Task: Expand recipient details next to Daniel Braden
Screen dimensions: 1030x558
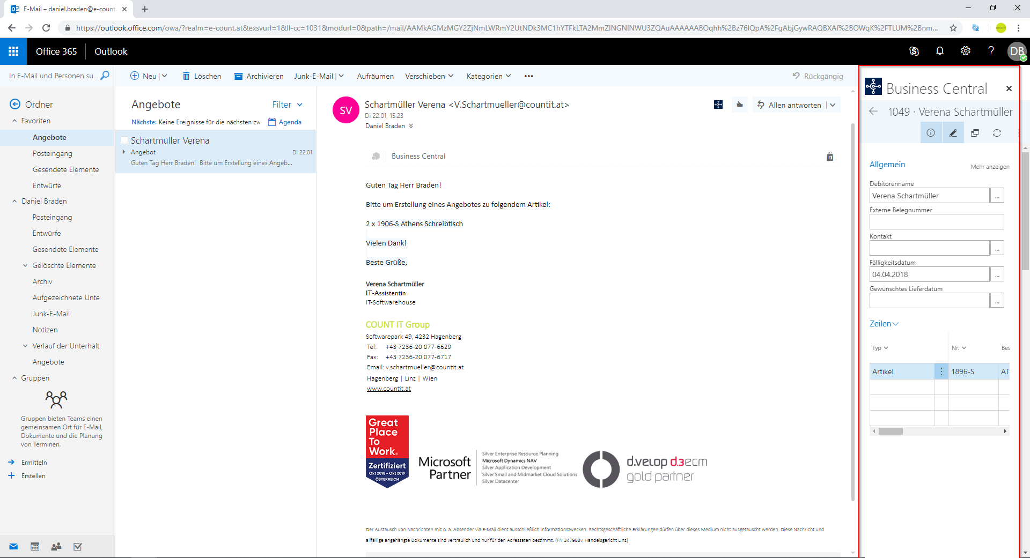Action: point(411,126)
